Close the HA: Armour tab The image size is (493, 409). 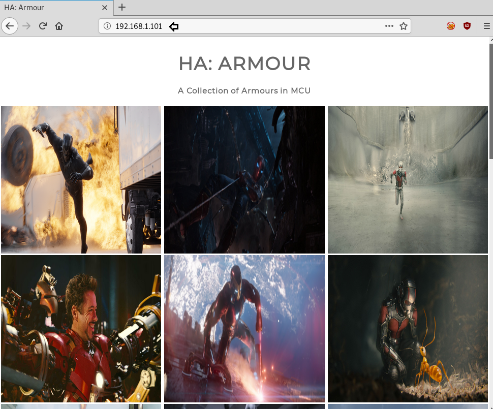click(105, 8)
